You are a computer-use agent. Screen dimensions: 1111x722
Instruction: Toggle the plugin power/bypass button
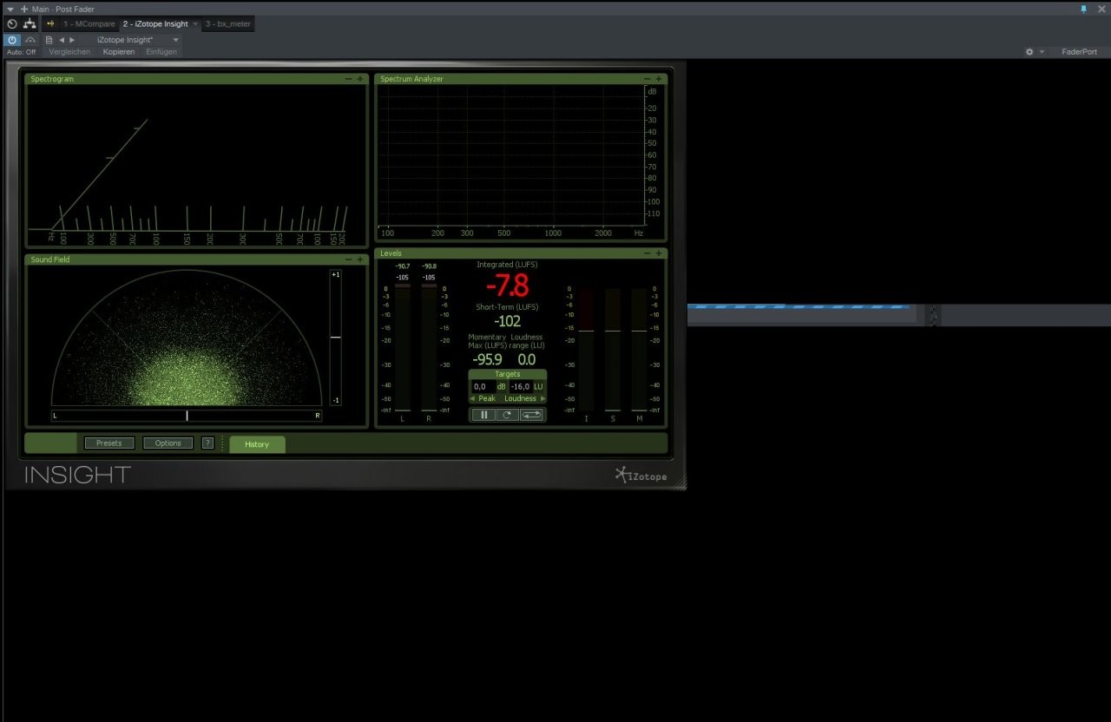[12, 40]
